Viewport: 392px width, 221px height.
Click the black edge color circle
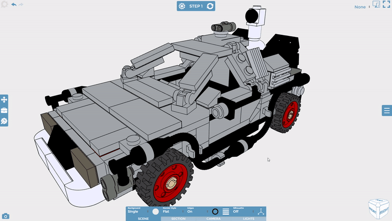(x=215, y=212)
